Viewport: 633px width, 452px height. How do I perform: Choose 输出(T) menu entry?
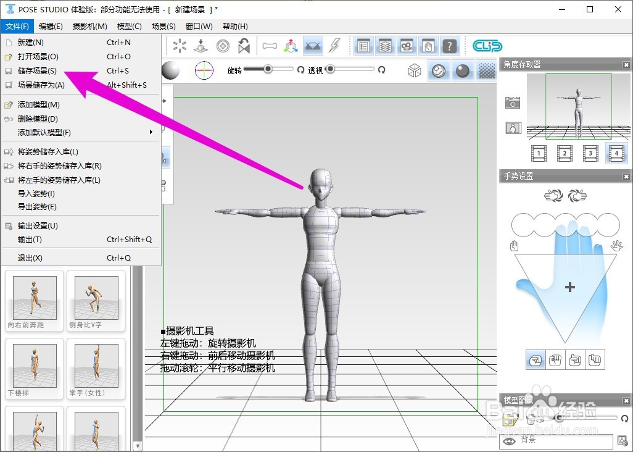[x=81, y=240]
